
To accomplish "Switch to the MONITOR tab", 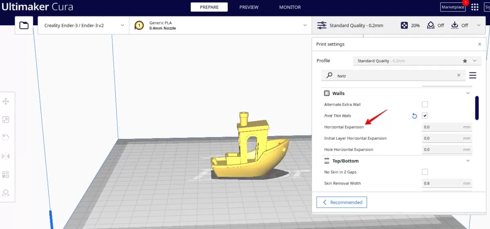I will click(290, 7).
